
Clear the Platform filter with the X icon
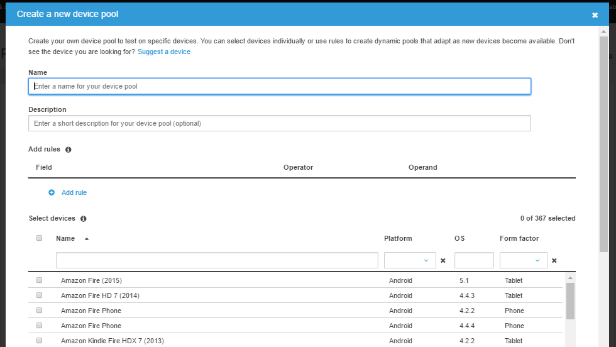click(443, 260)
